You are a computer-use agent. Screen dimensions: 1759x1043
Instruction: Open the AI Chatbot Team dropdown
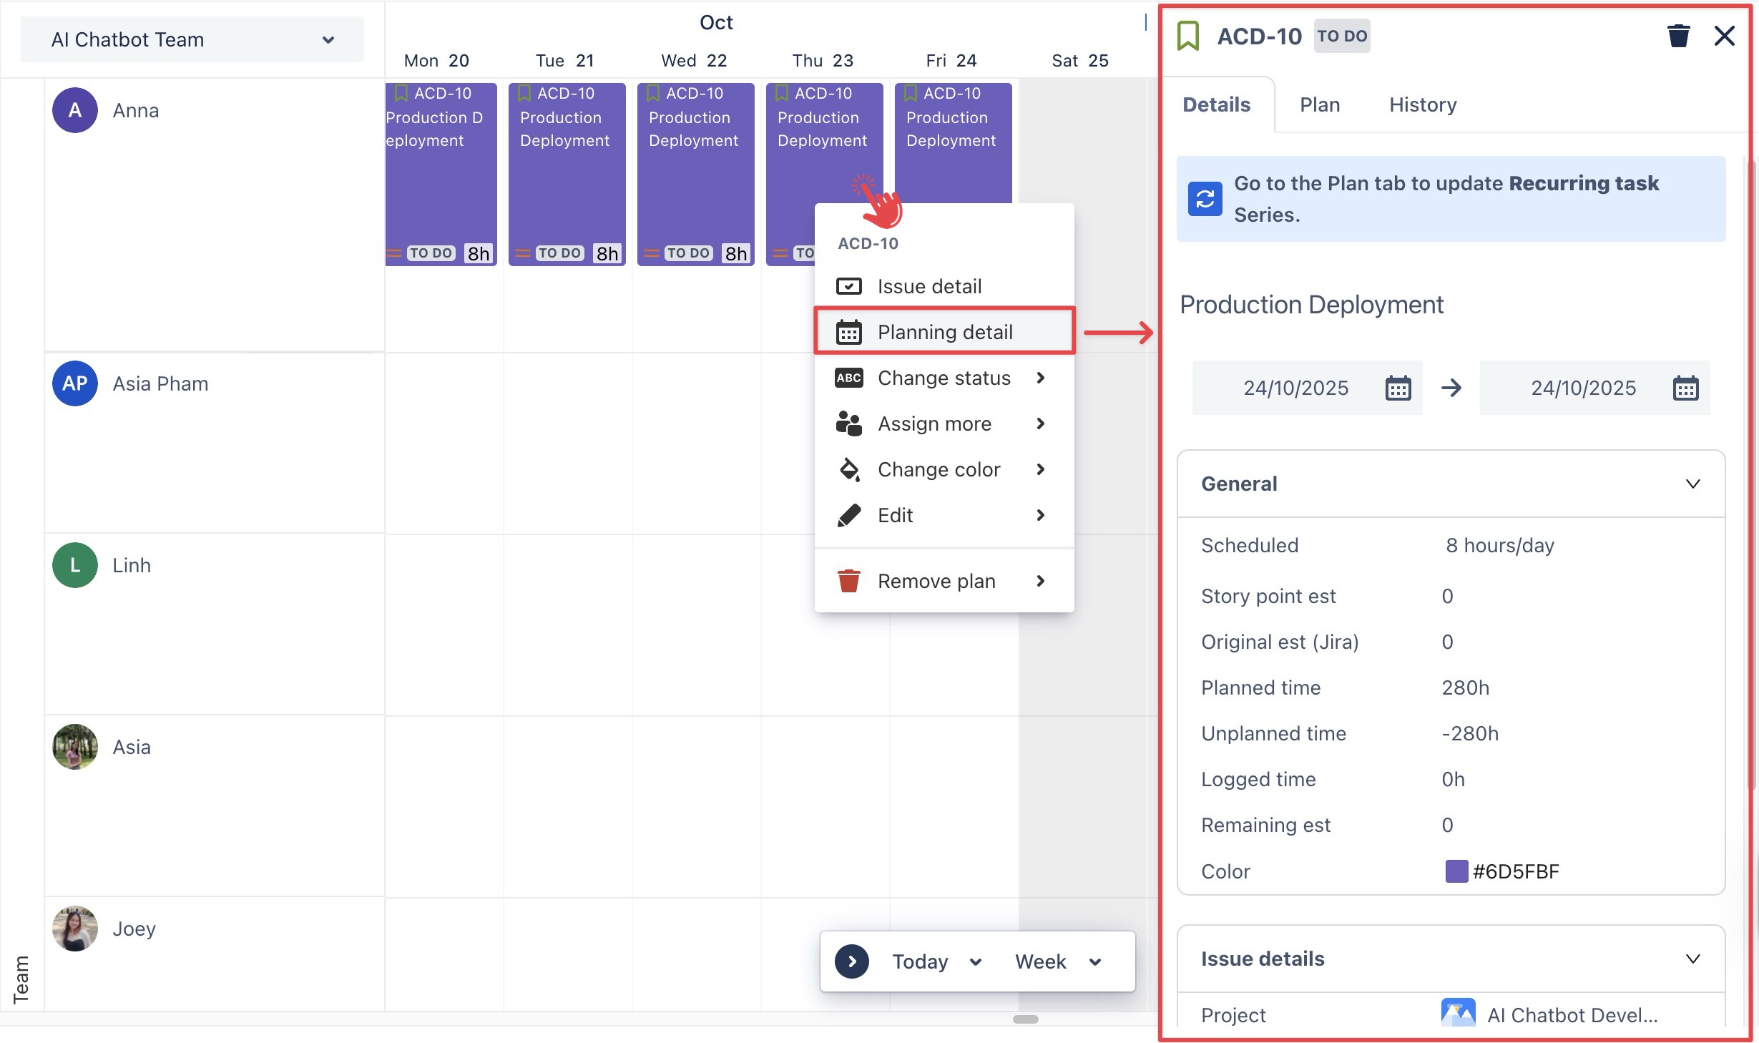[x=192, y=39]
